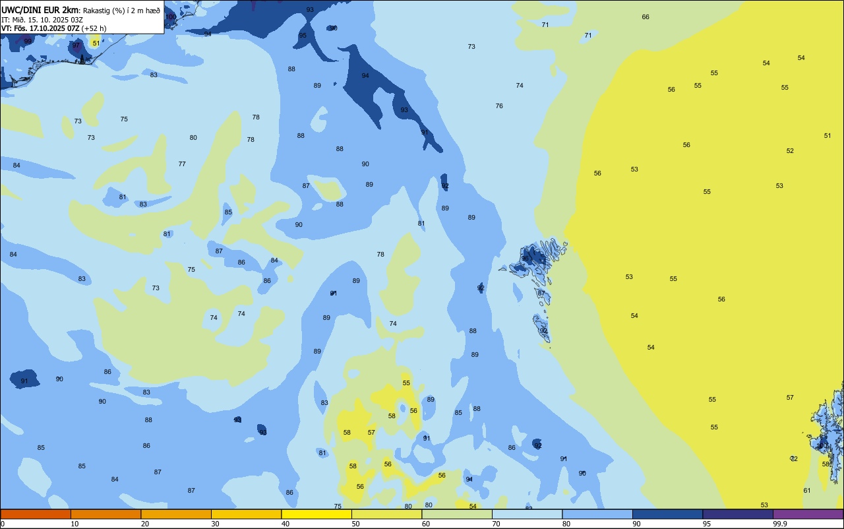Click the "40" tick label on color bar
844x529 pixels.
coord(286,524)
